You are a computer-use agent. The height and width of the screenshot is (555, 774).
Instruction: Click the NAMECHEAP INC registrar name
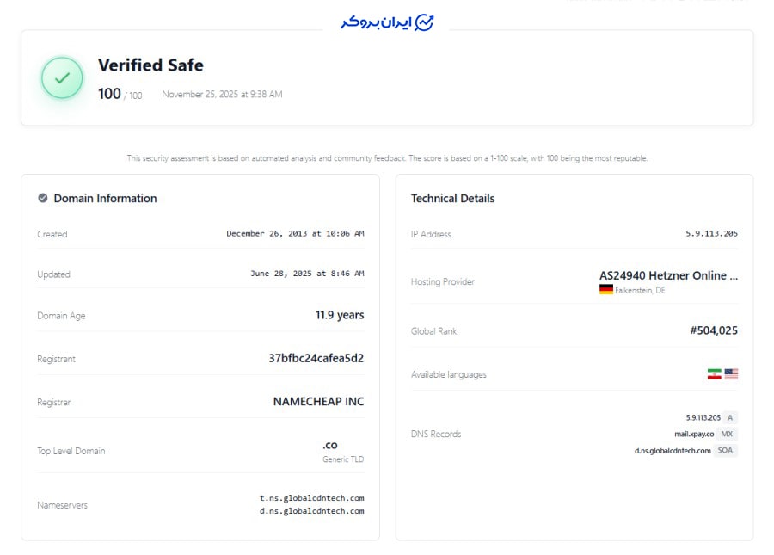coord(318,402)
